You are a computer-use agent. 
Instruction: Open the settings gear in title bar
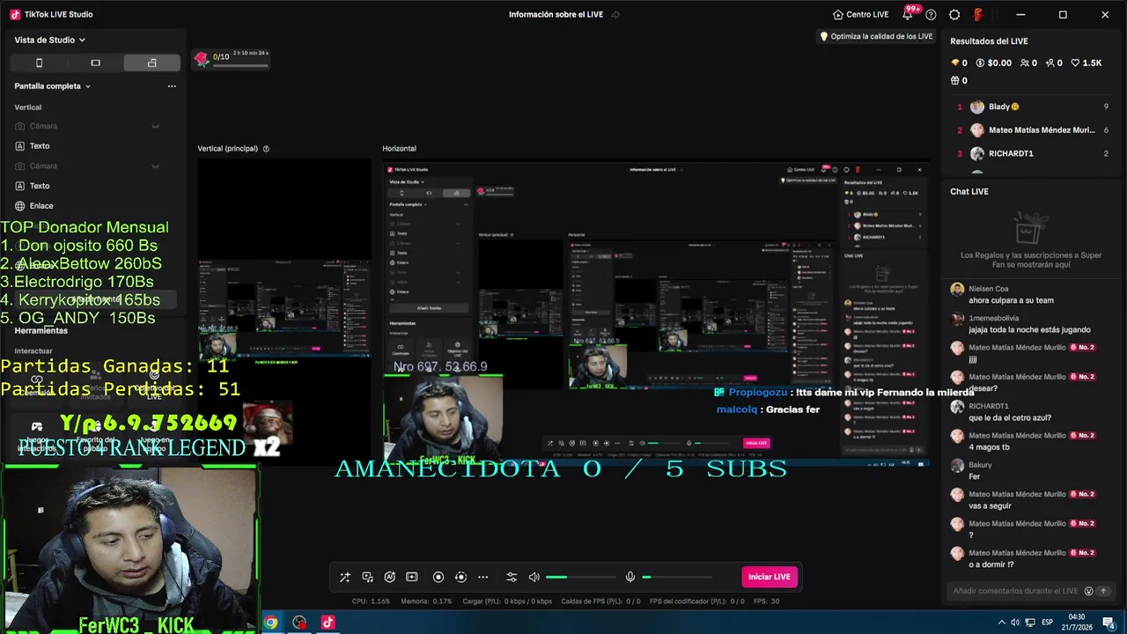coord(954,14)
